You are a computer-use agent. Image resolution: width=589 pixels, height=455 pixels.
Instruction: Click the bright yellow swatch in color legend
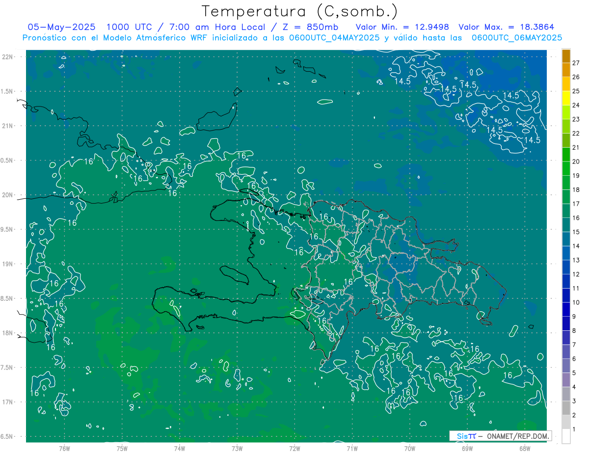click(566, 98)
